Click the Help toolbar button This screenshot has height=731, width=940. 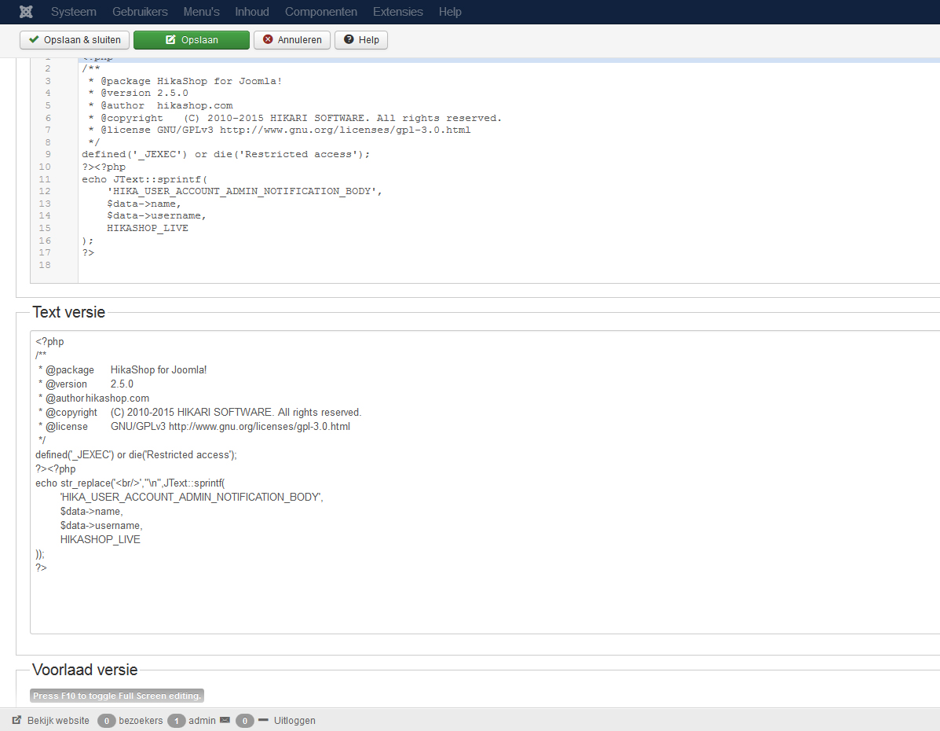(x=361, y=39)
